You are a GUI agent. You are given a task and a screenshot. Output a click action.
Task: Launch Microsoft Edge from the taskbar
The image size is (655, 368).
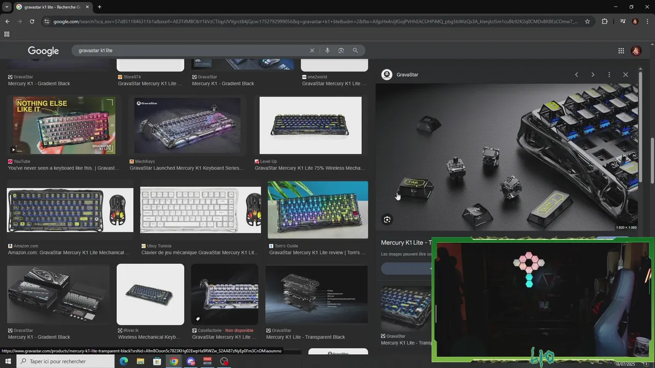click(124, 361)
